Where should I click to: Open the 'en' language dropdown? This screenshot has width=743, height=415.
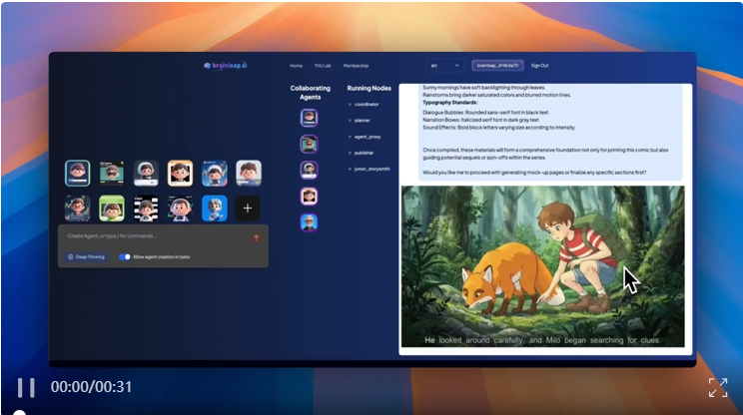[x=444, y=65]
